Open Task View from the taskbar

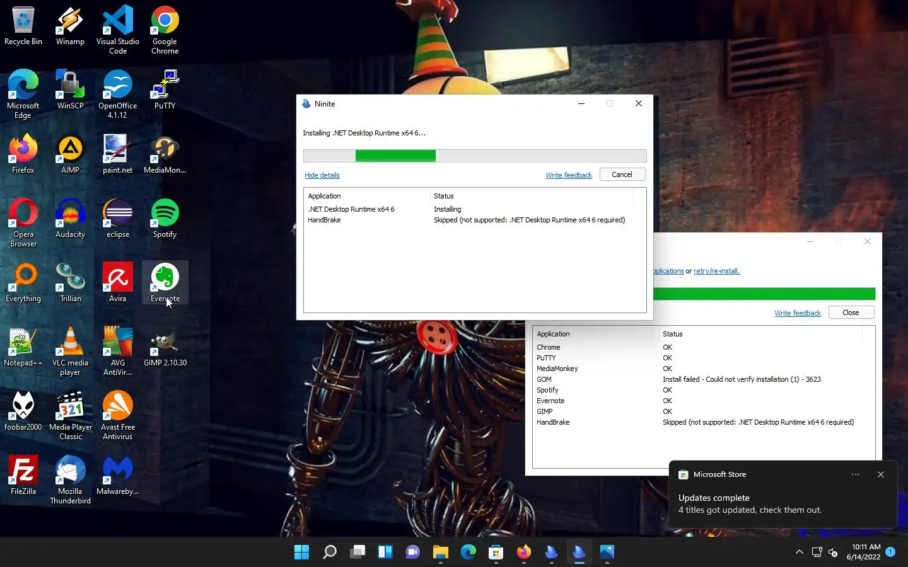click(357, 552)
